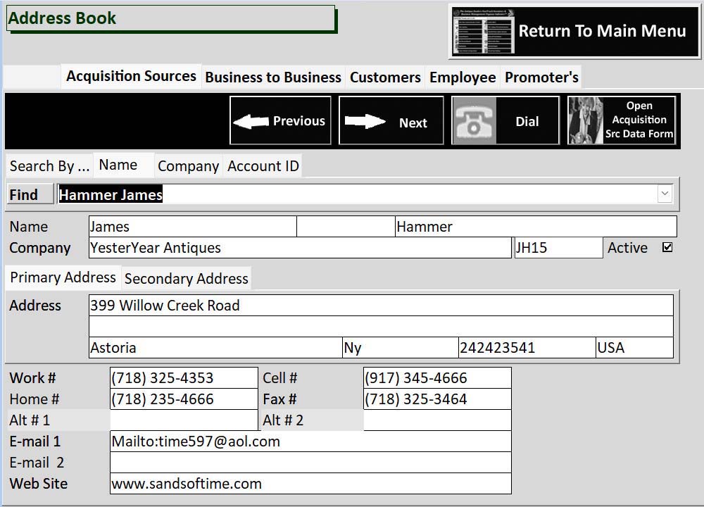Image resolution: width=704 pixels, height=507 pixels.
Task: Open Acquisition Src Data Form
Action: pyautogui.click(x=622, y=120)
